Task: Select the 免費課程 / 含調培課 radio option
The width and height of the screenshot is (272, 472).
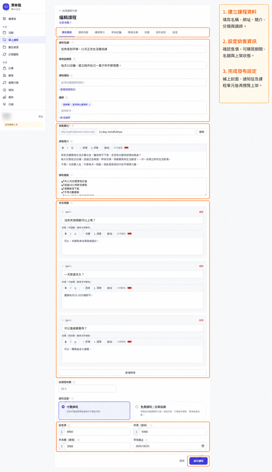Action: 137,407
